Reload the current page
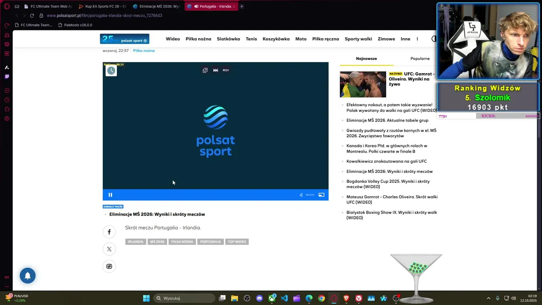Viewport: 542px width, 305px height. tap(32, 16)
